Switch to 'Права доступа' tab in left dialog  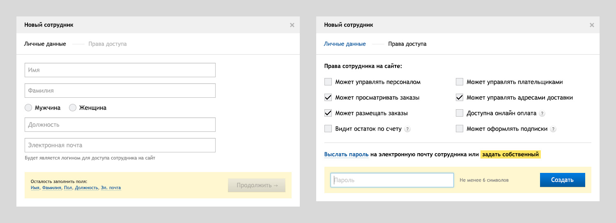(108, 44)
